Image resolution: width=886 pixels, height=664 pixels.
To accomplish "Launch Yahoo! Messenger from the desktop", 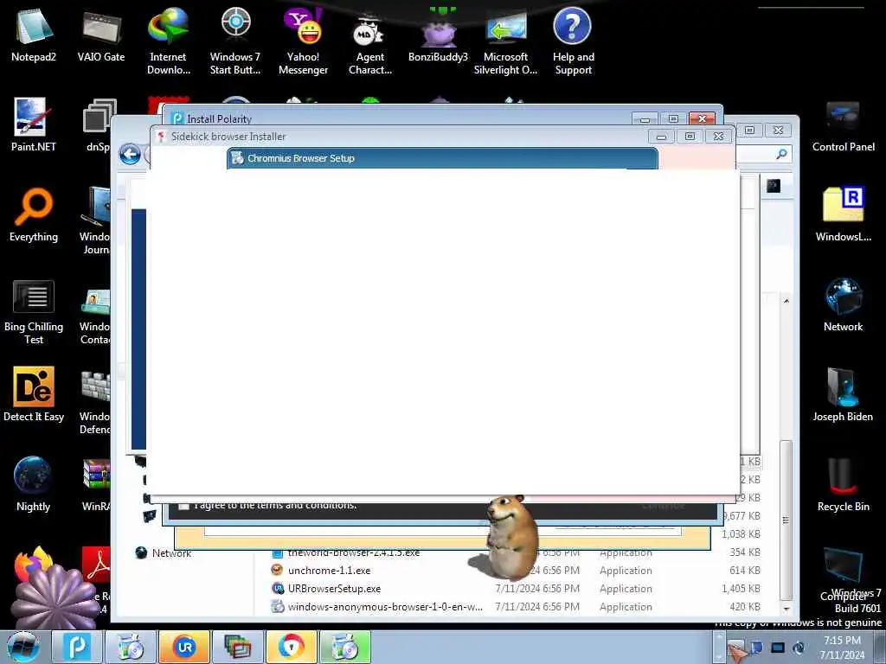I will pos(304,41).
